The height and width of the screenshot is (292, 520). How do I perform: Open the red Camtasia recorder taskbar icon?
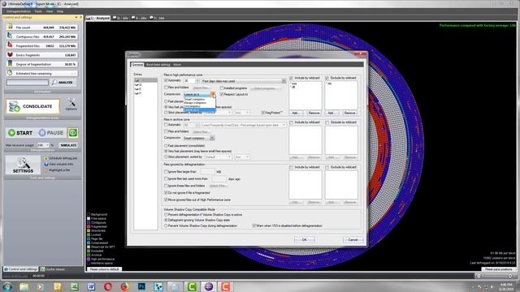[226, 286]
